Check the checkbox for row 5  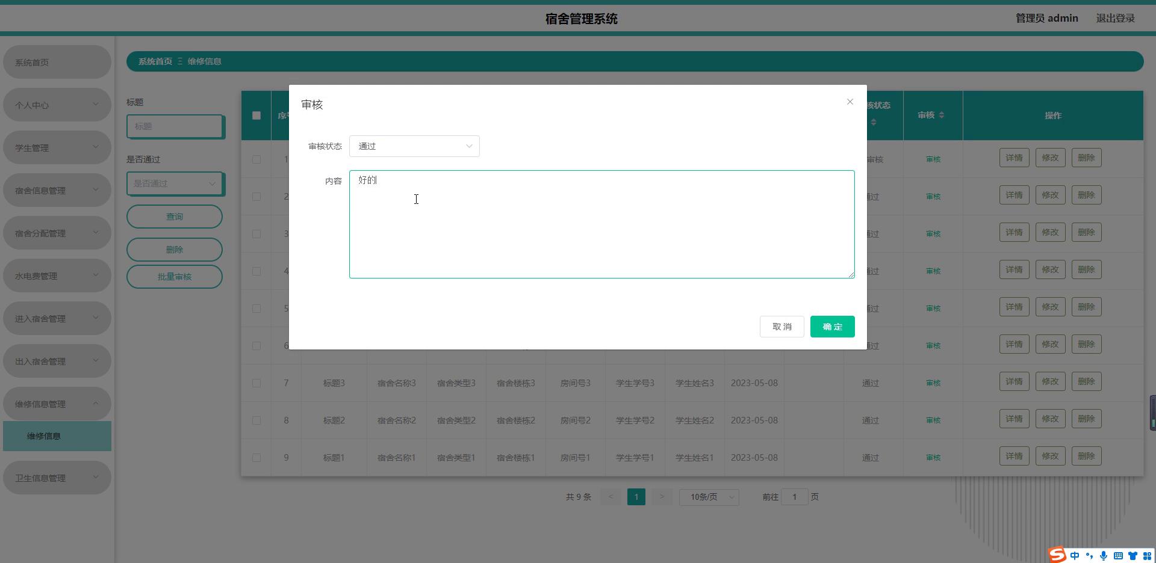pos(256,309)
